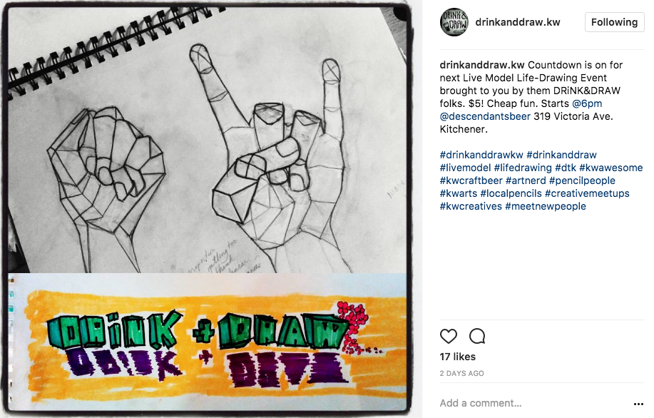Open the #kwcraftbeer hashtag

[x=471, y=181]
